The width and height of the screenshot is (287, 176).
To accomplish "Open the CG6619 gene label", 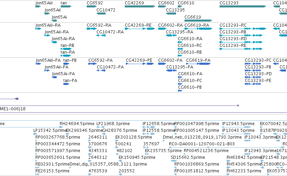I will point(193,17).
